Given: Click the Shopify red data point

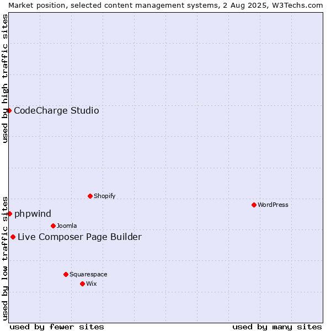Looking at the screenshot, I should point(90,196).
